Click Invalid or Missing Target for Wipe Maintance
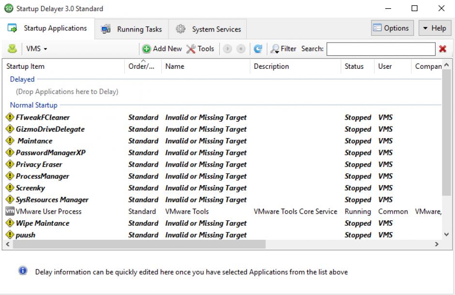This screenshot has height=295, width=455. (206, 223)
